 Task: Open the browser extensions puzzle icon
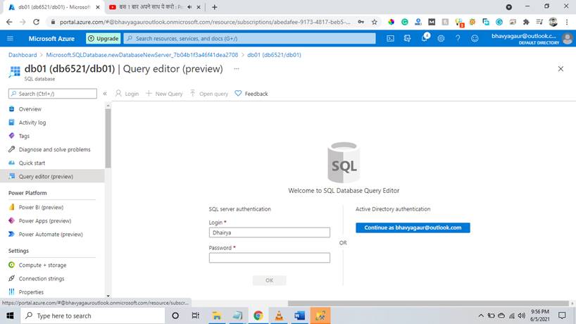coord(526,22)
